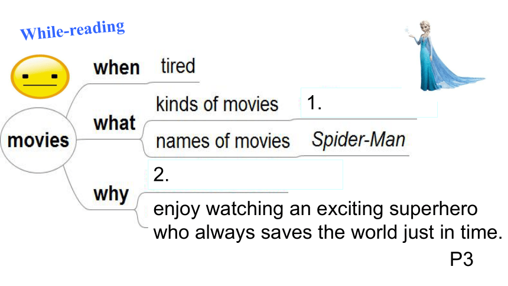This screenshot has width=508, height=286.
Task: Click the answer box numbered 2
Action: pyautogui.click(x=245, y=174)
